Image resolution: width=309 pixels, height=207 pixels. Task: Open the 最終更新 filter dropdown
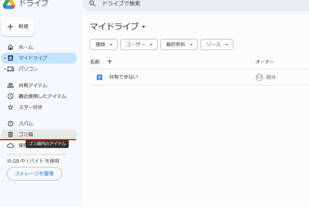(x=179, y=45)
